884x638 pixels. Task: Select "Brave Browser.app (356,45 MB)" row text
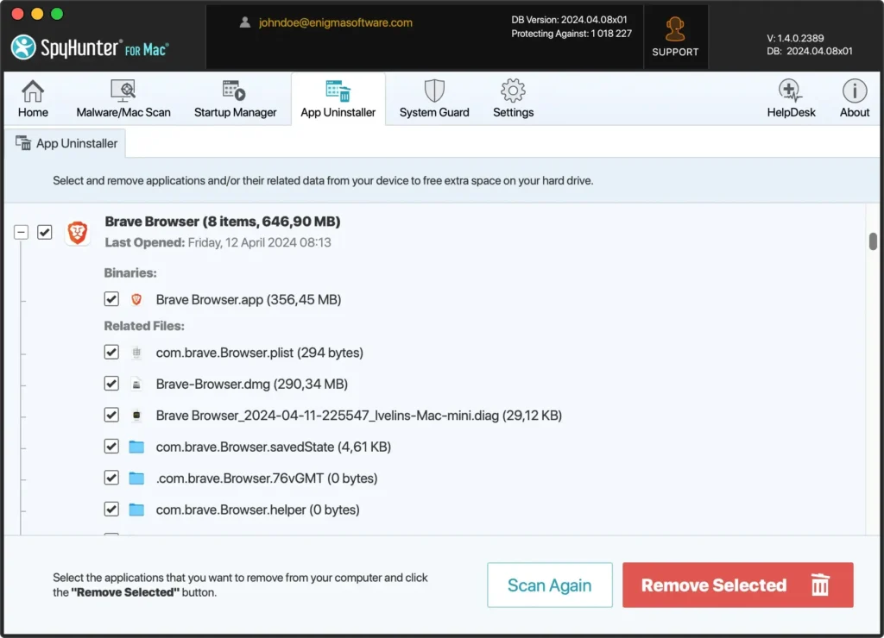click(249, 299)
